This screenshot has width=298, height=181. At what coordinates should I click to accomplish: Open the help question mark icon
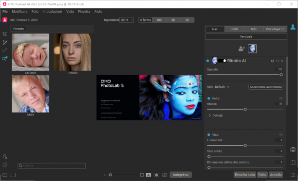point(5,165)
